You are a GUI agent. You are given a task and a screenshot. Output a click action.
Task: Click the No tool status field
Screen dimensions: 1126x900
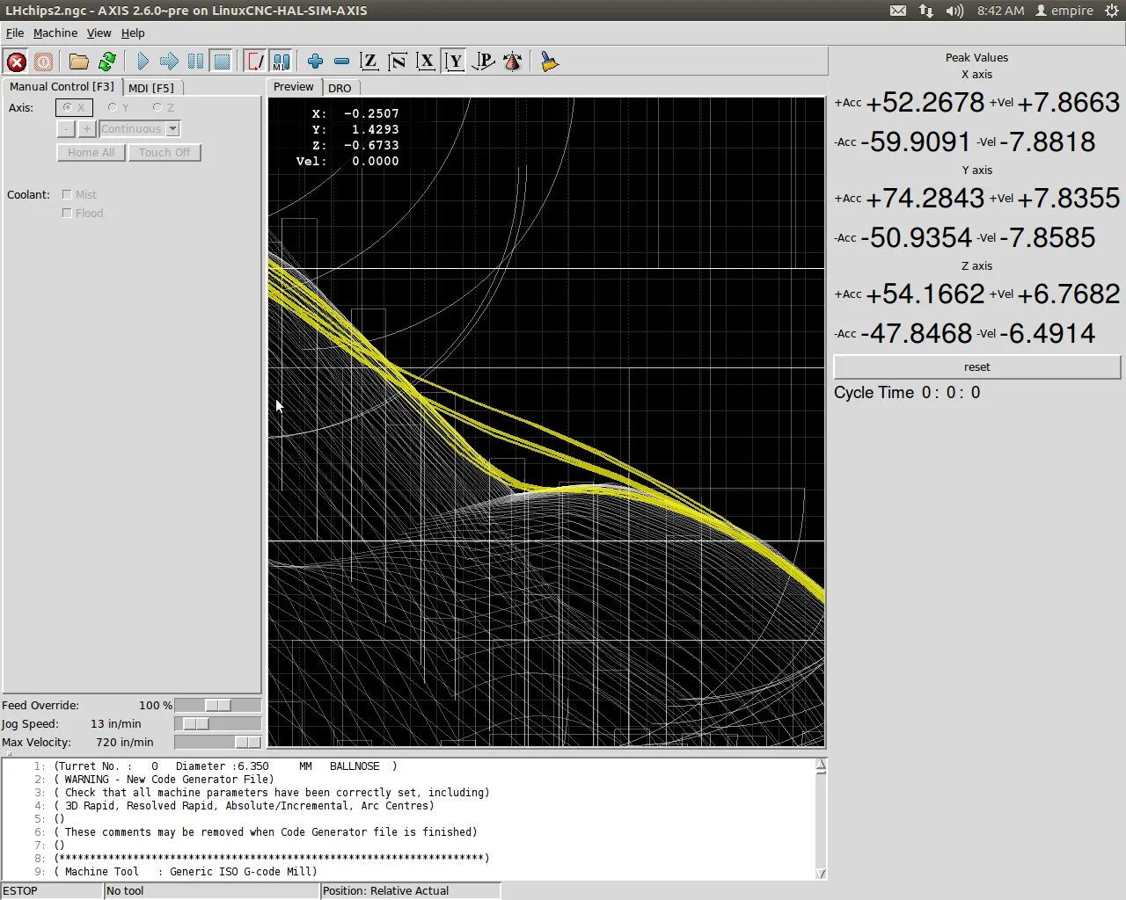click(211, 890)
